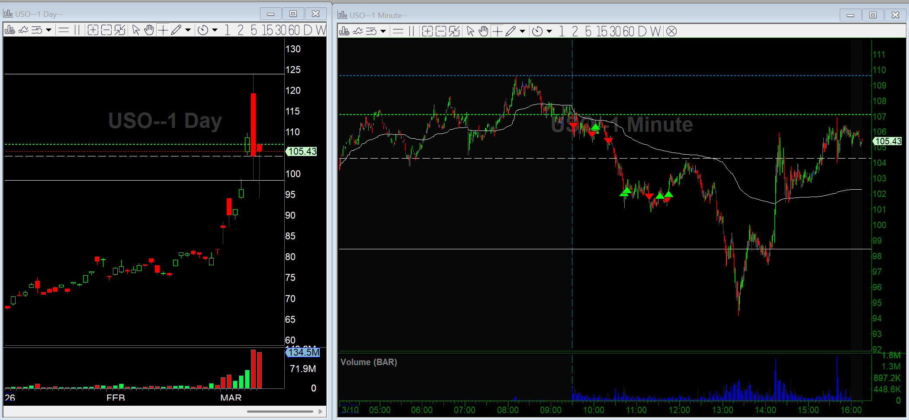Set Day chart window to 5-minute interval
909x420 pixels.
[254, 30]
